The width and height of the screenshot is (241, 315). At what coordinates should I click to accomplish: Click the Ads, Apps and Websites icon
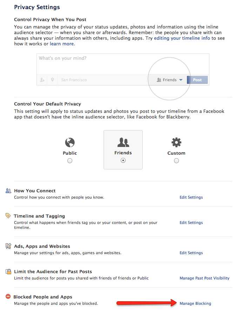click(8, 246)
